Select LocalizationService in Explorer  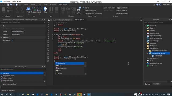tap(156, 63)
